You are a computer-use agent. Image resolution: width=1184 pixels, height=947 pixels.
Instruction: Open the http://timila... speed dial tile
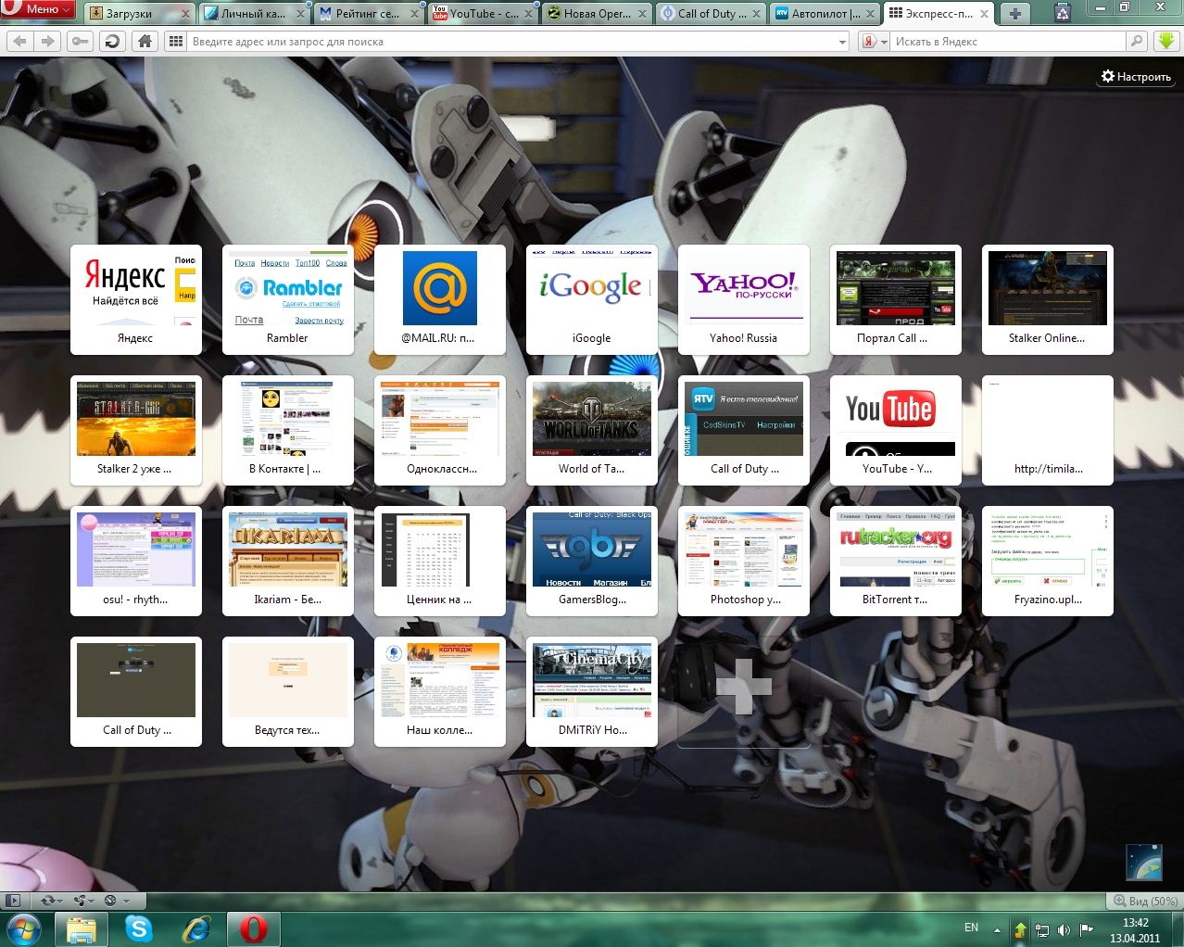click(1048, 430)
